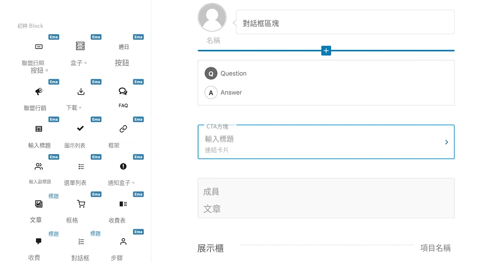Click the 週日 block above 按鈕
This screenshot has width=483, height=271.
coord(124,47)
